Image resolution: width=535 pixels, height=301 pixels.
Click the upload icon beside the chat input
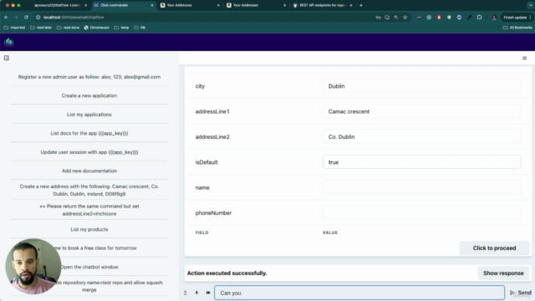pos(186,293)
